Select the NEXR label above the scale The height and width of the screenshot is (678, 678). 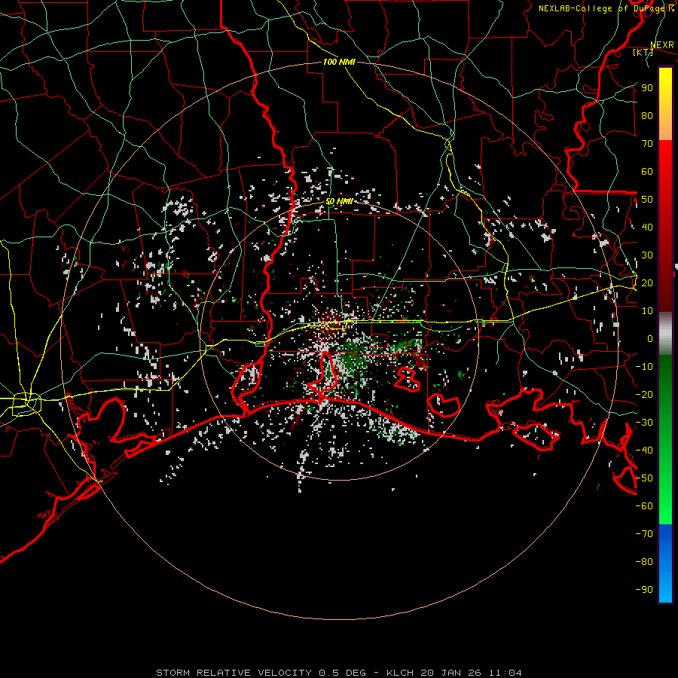(x=662, y=45)
